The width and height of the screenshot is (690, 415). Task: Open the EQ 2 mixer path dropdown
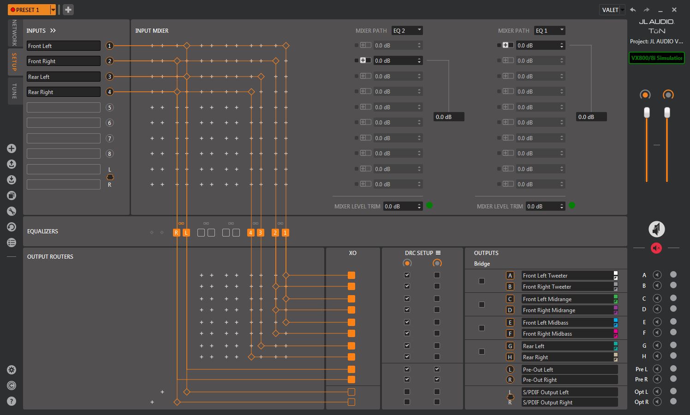[407, 30]
